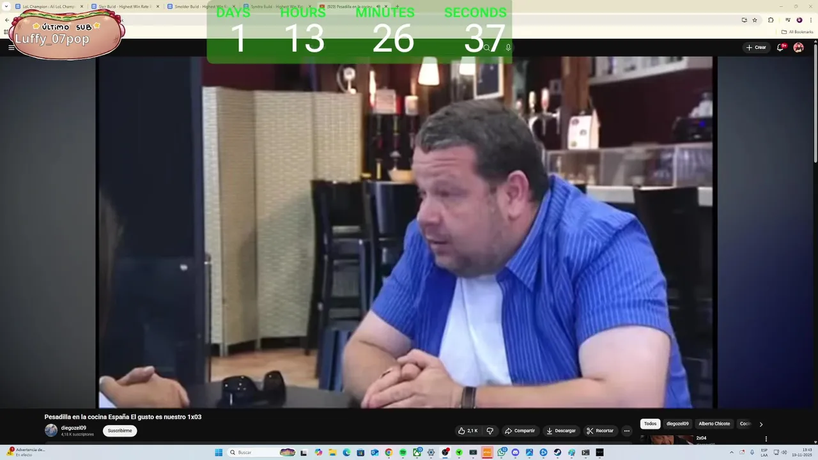Open OBS Studio on taskbar

pos(445,452)
